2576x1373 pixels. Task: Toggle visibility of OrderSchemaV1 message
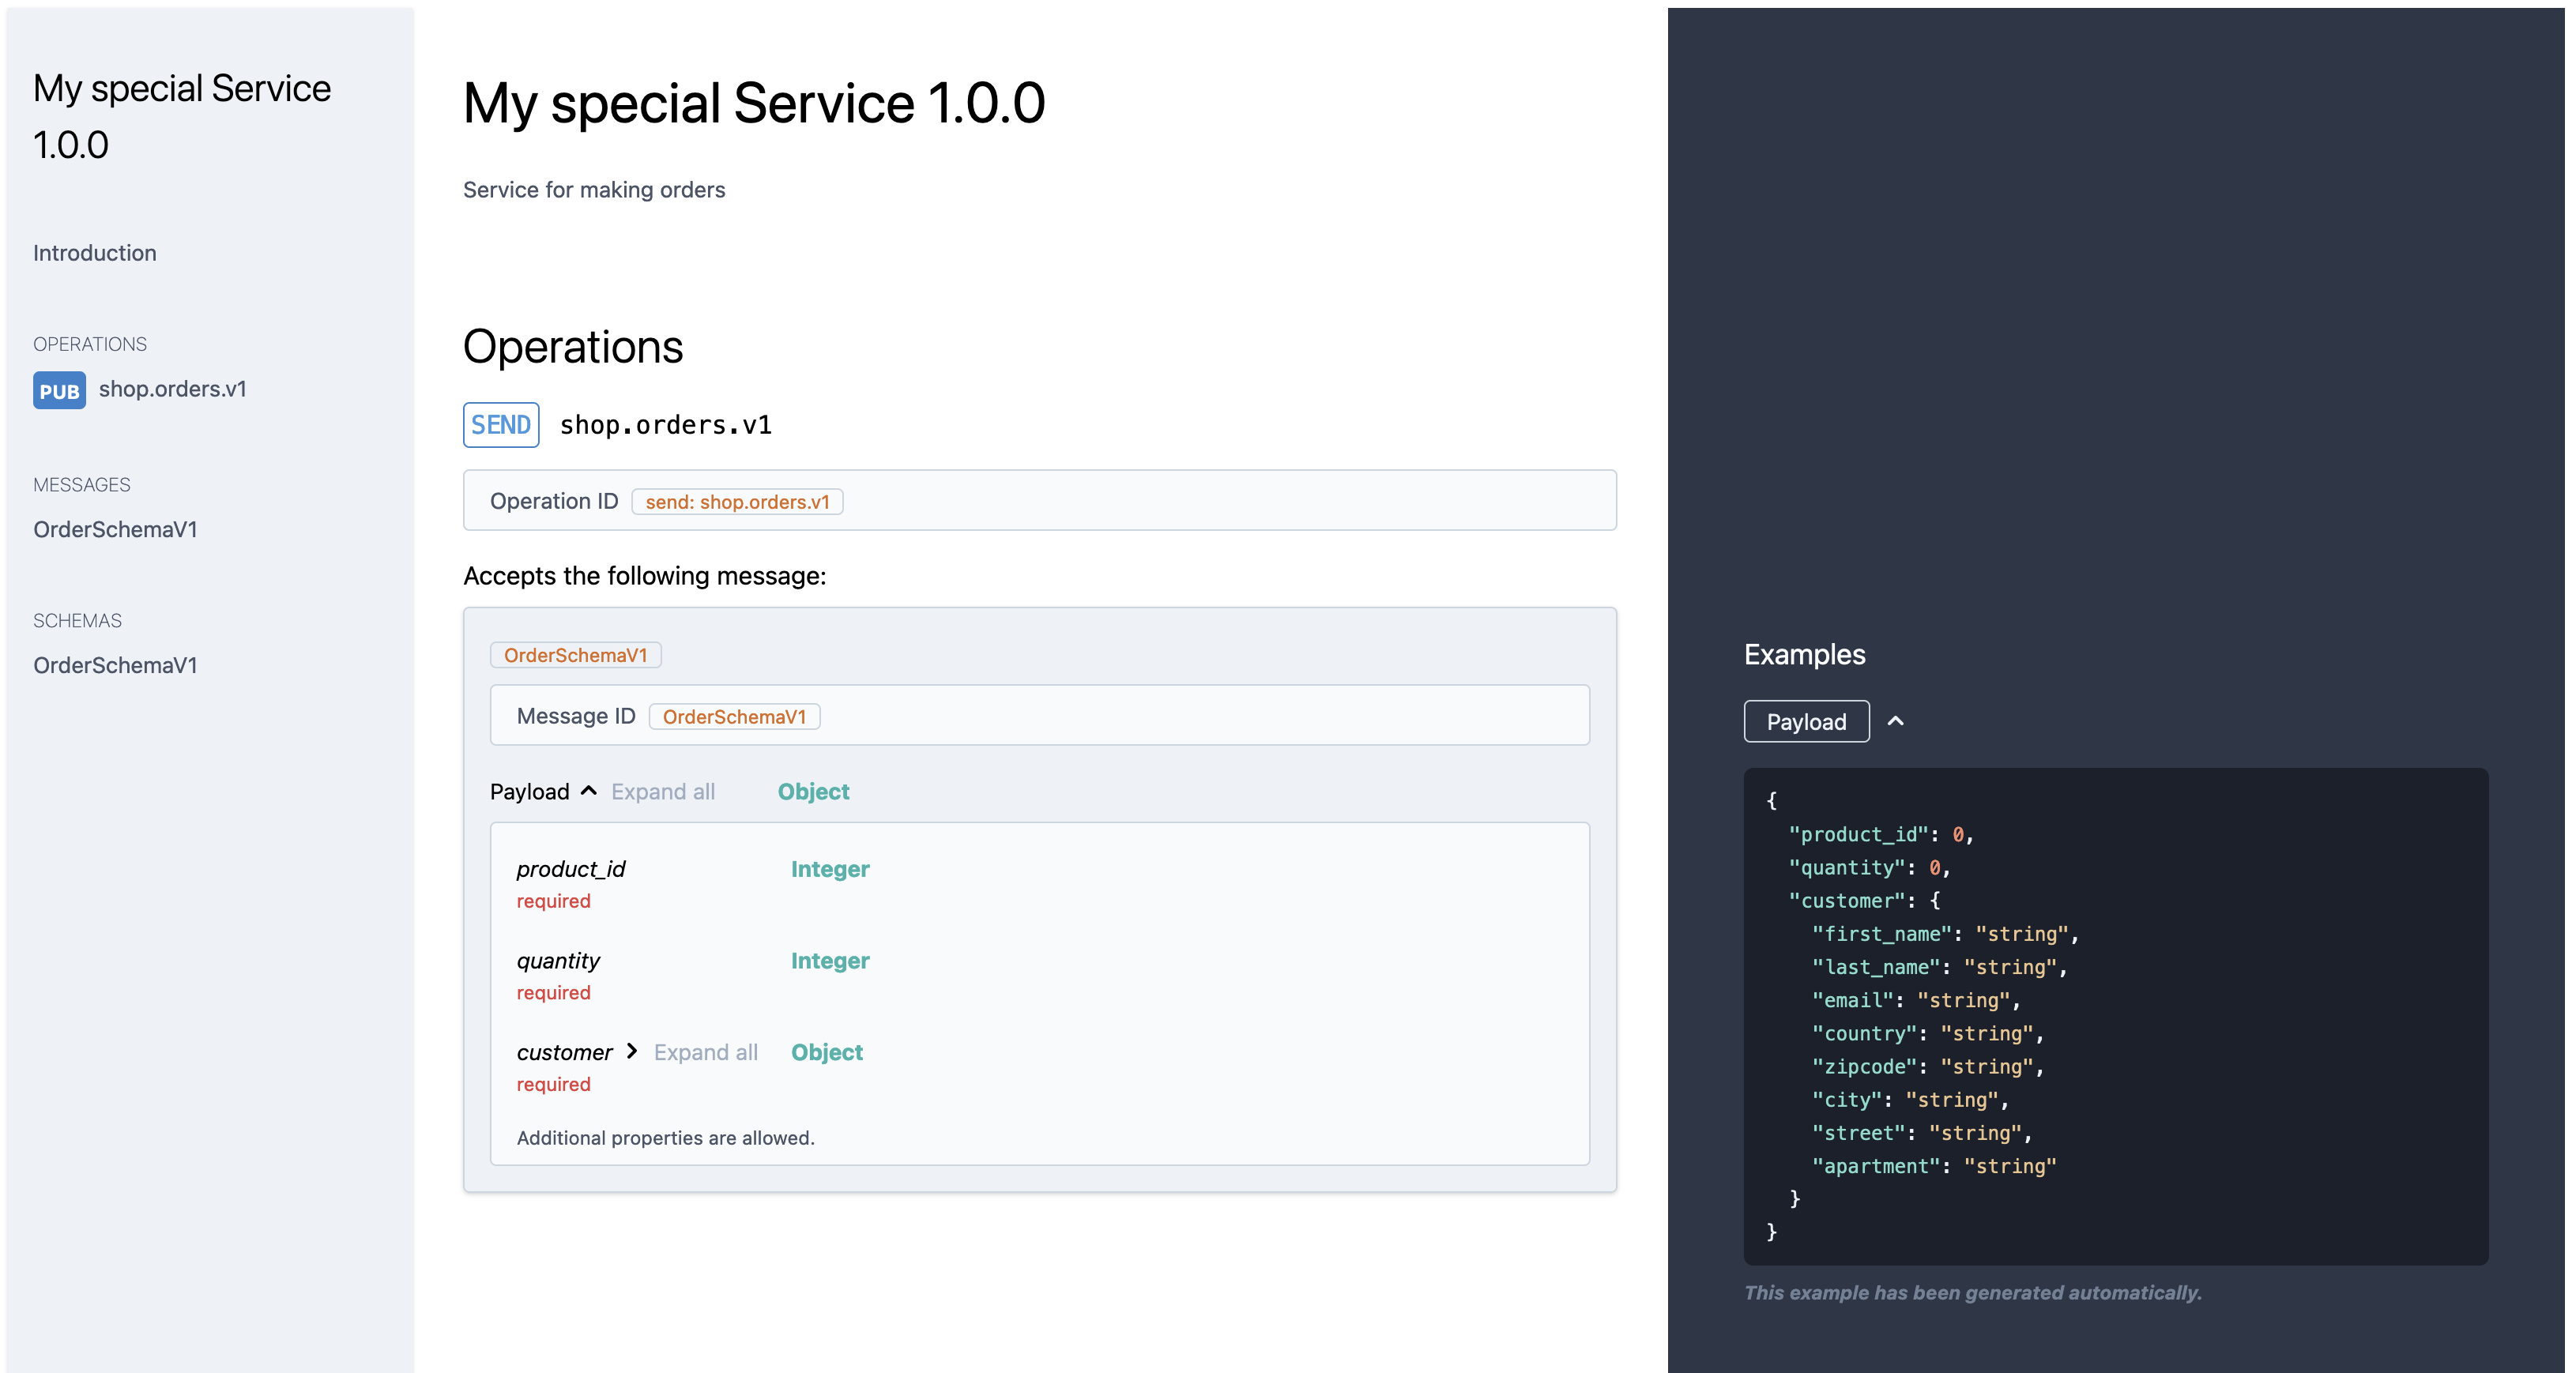pos(576,654)
